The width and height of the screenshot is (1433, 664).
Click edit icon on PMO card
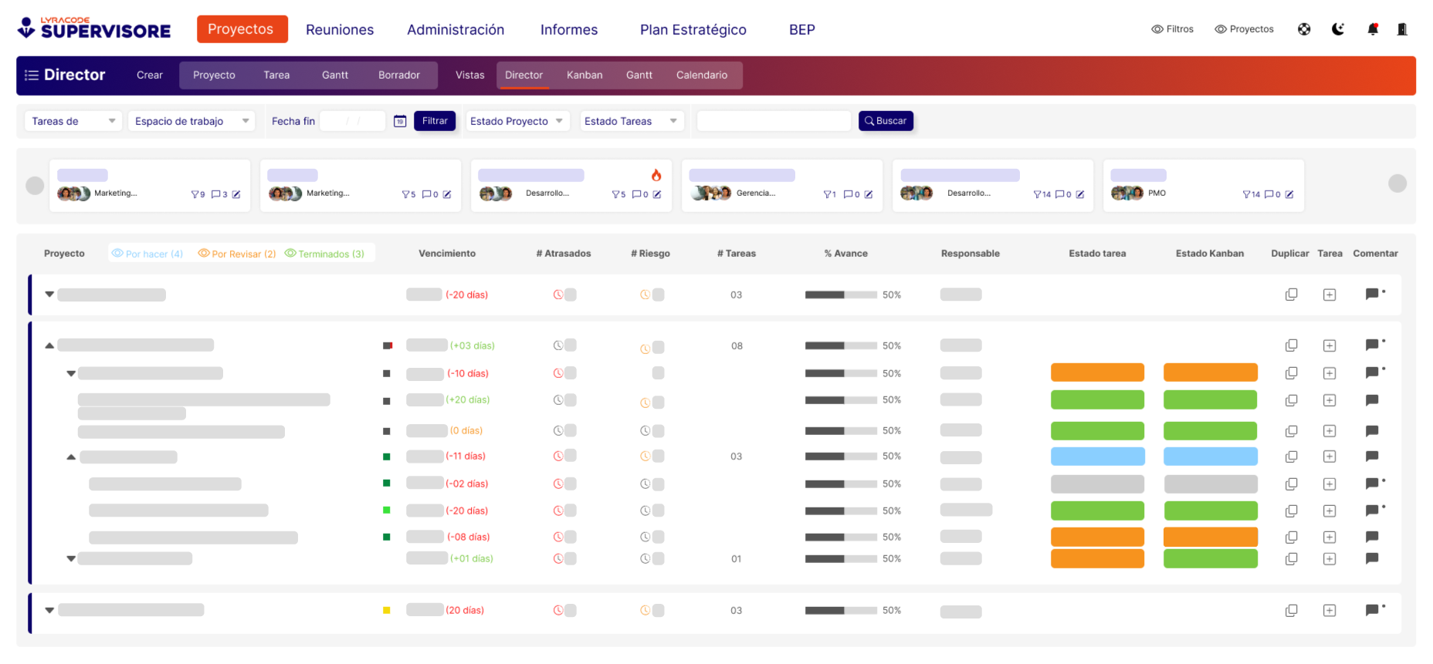tap(1289, 194)
